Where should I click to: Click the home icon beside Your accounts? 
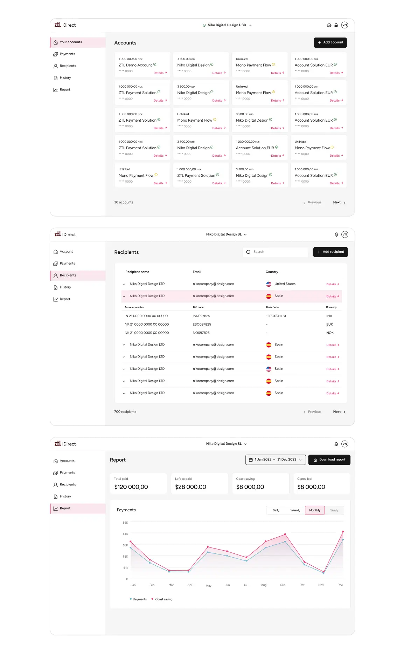pos(56,42)
